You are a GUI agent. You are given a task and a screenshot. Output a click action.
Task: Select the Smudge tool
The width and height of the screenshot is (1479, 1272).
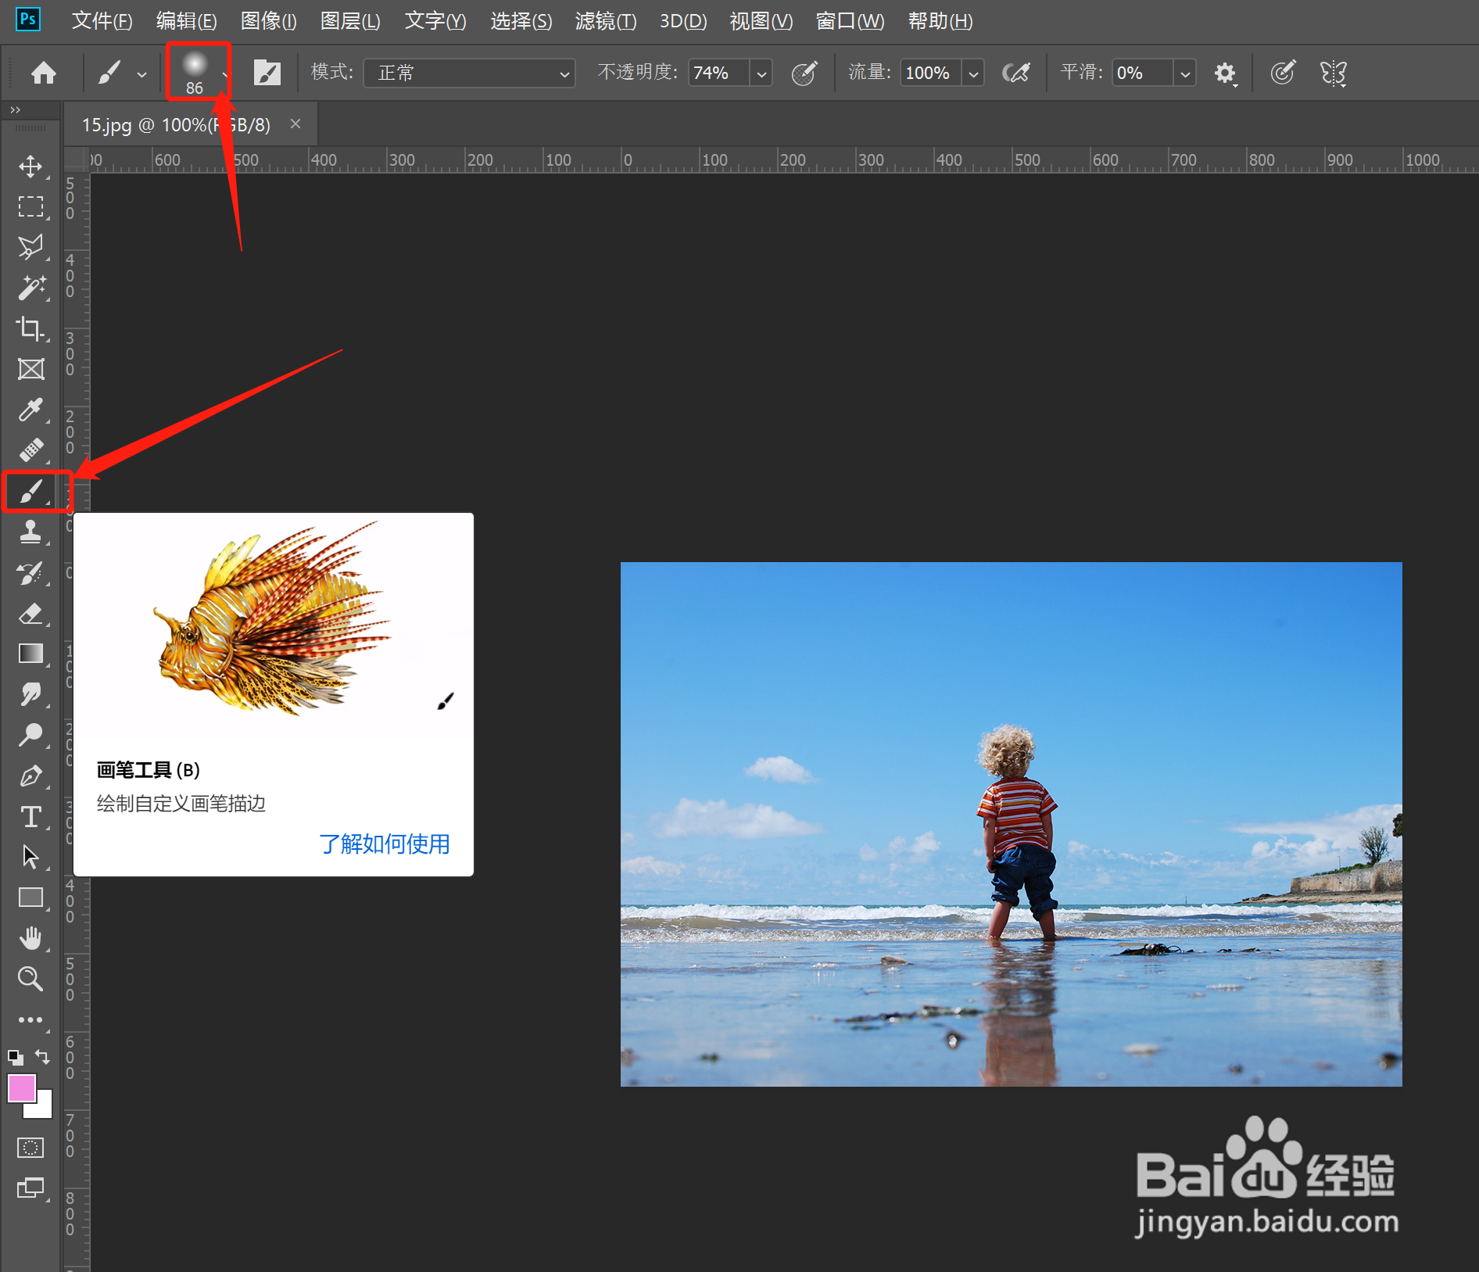pyautogui.click(x=30, y=694)
